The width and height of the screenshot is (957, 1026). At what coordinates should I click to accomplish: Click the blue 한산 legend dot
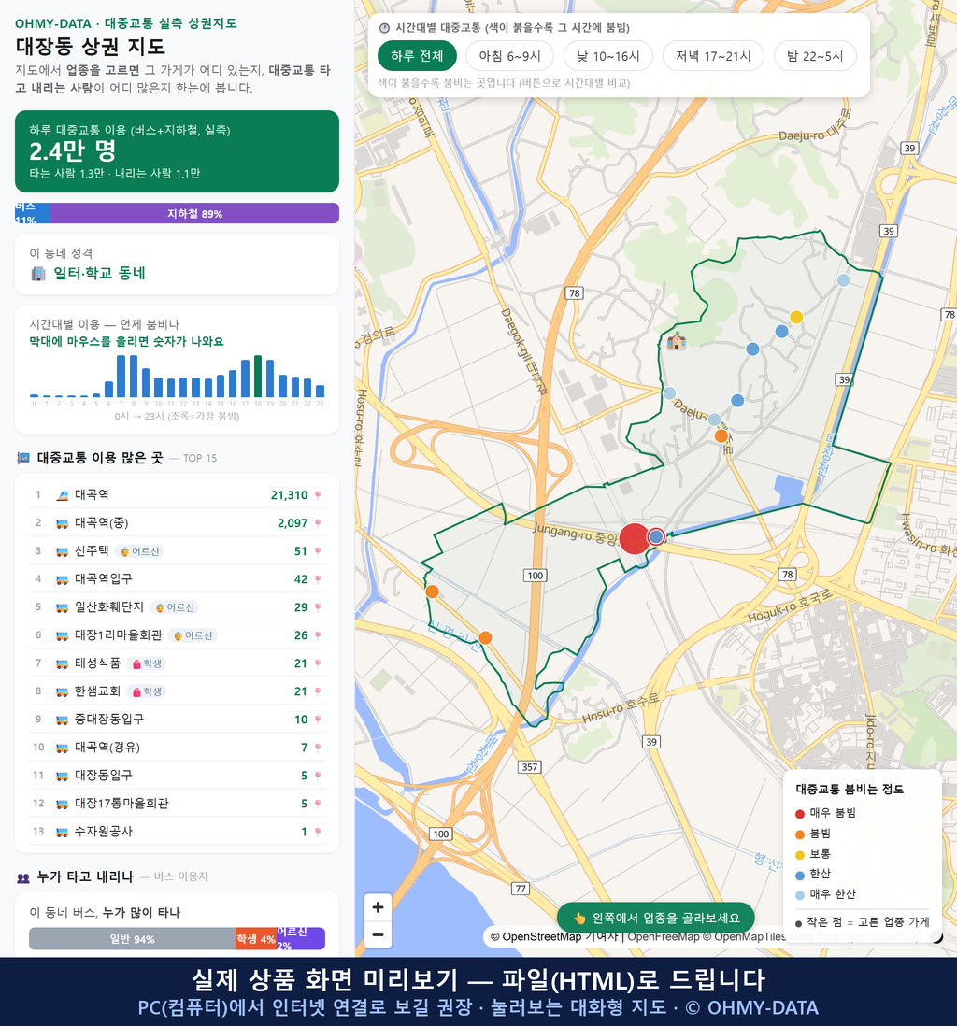point(800,875)
